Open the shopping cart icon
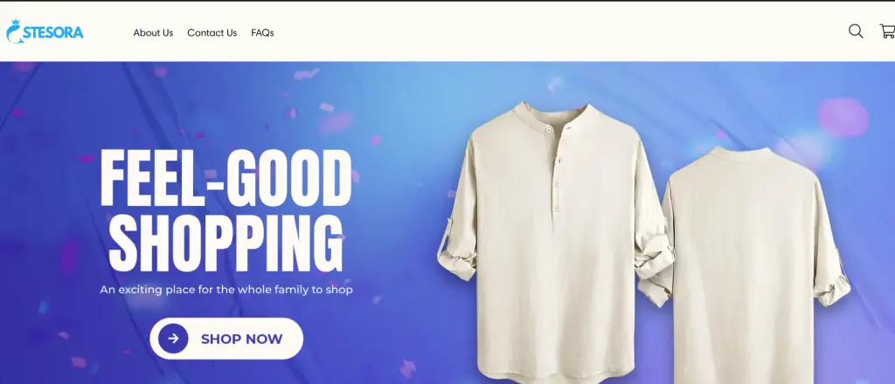895x384 pixels. (887, 31)
